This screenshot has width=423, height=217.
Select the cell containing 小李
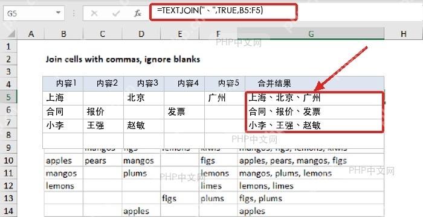pos(63,126)
